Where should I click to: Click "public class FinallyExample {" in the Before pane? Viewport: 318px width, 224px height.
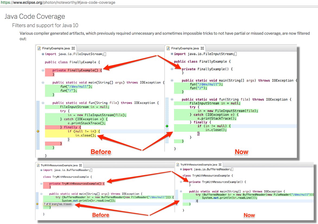coord(72,62)
